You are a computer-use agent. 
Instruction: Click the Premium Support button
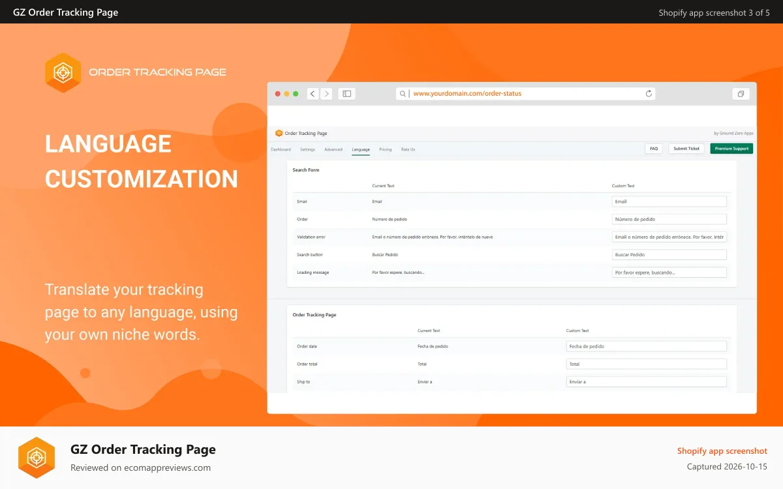(x=731, y=149)
